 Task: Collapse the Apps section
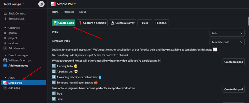(5, 78)
